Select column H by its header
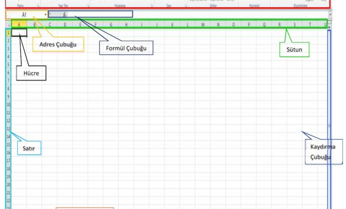The width and height of the screenshot is (346, 209). point(126,24)
